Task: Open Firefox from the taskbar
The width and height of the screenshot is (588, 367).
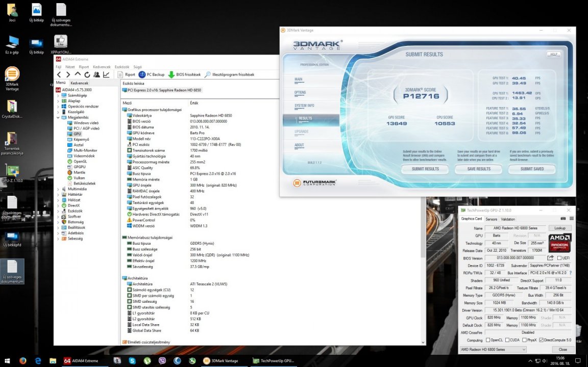Action: [23, 361]
